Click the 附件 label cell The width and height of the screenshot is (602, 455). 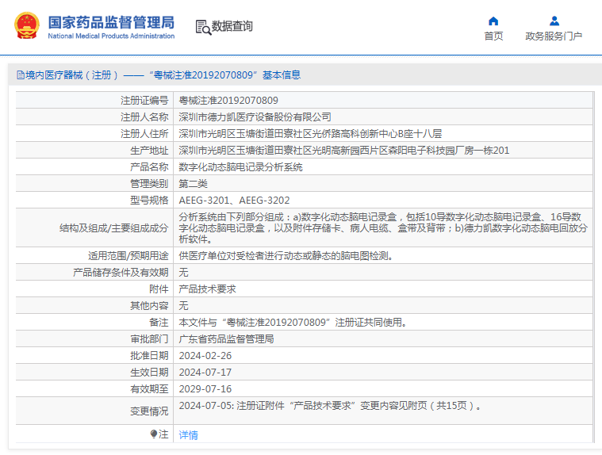coord(94,289)
